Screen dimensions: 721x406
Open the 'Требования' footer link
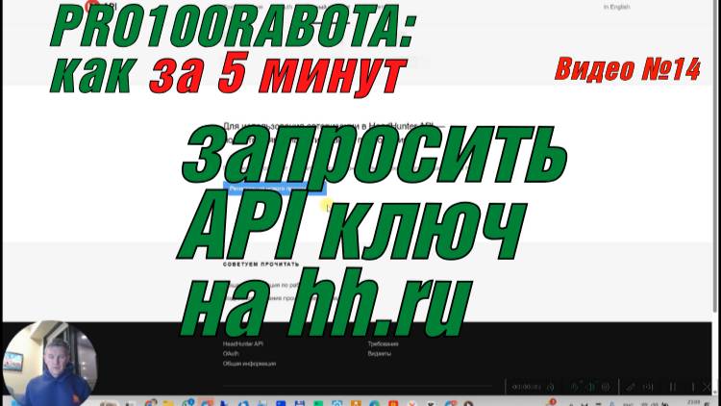coord(383,343)
